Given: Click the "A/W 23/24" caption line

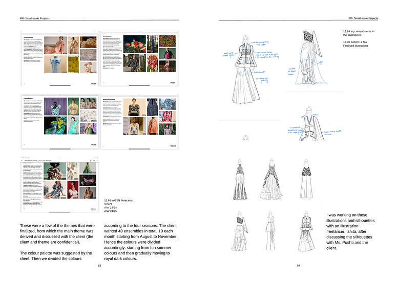Looking at the screenshot, I should 111,207.
